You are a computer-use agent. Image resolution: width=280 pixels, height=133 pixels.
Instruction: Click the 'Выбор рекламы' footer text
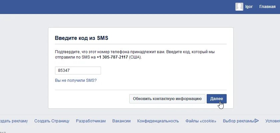pyautogui.click(x=238, y=121)
